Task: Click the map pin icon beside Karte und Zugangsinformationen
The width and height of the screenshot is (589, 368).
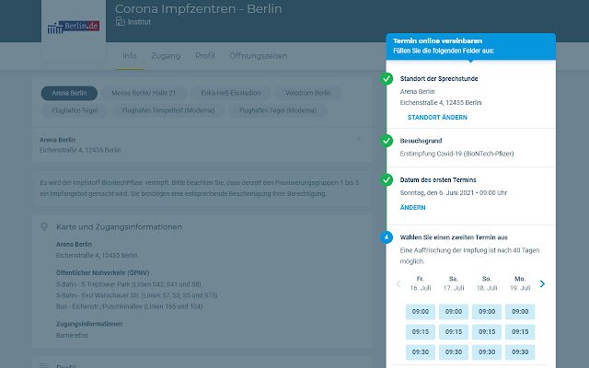Action: pyautogui.click(x=44, y=226)
